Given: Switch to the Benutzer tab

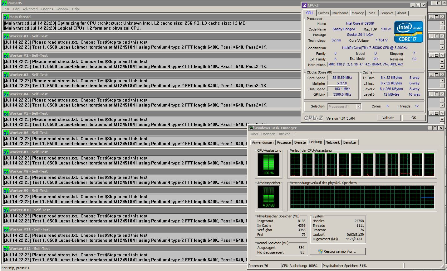Looking at the screenshot, I should (350, 142).
